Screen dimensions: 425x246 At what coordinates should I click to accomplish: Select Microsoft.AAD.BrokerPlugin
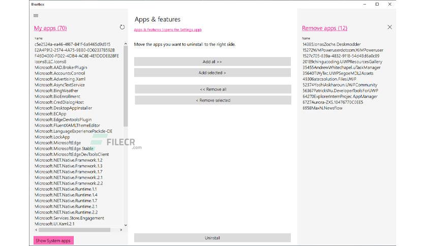60,68
